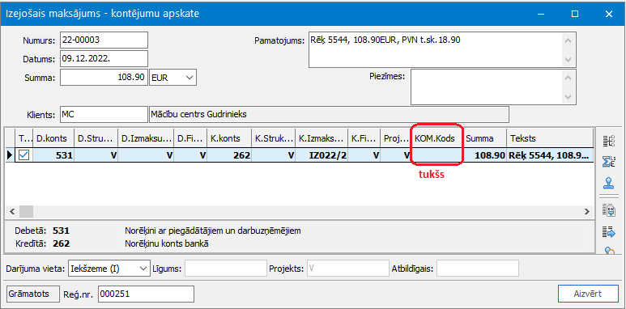Select the credit account cell 262
The image size is (626, 309).
click(x=228, y=155)
